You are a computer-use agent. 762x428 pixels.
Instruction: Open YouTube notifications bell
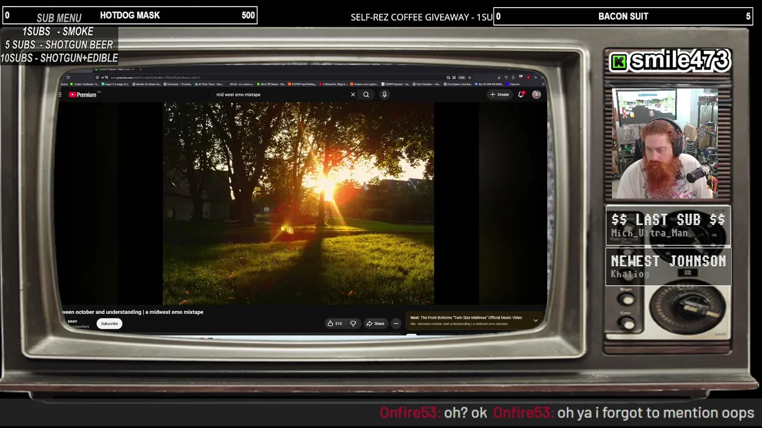(521, 95)
